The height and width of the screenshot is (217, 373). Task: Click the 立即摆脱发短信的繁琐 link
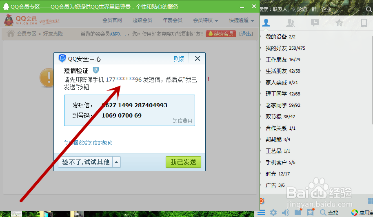coord(88,143)
